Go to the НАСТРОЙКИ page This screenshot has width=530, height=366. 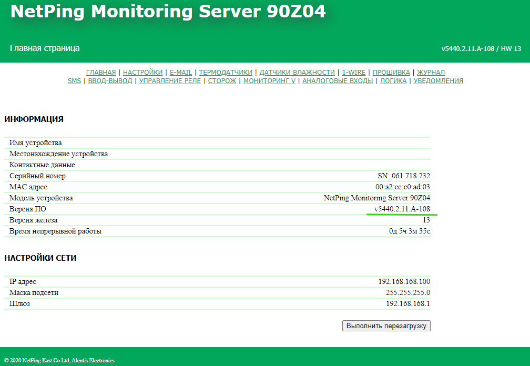pyautogui.click(x=142, y=72)
